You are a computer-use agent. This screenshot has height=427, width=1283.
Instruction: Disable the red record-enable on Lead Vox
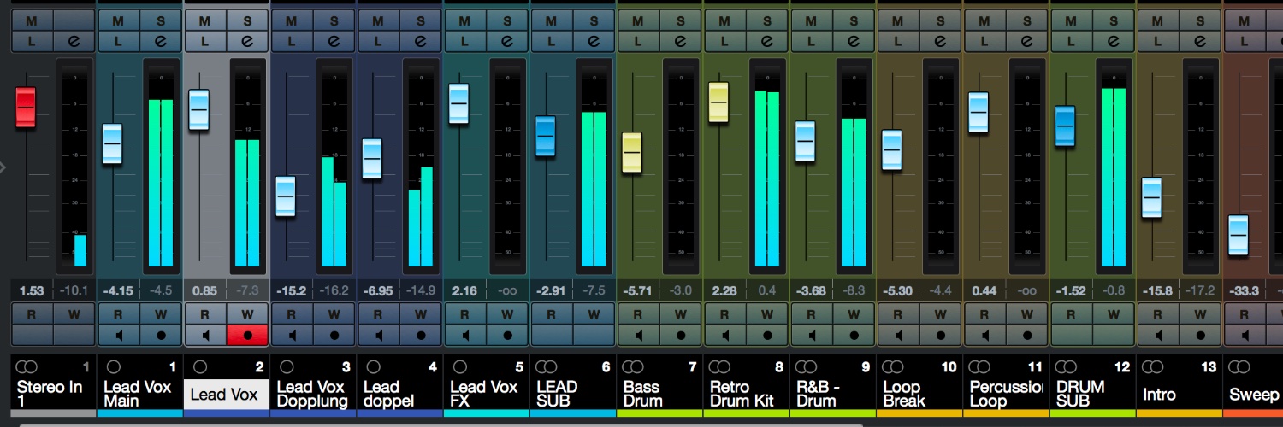[x=247, y=335]
